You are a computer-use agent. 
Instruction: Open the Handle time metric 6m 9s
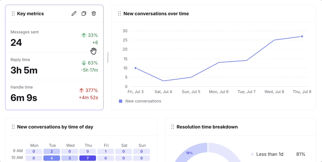click(x=24, y=98)
